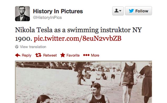Click the person silhouette icon
167x103 pixels.
116,11
